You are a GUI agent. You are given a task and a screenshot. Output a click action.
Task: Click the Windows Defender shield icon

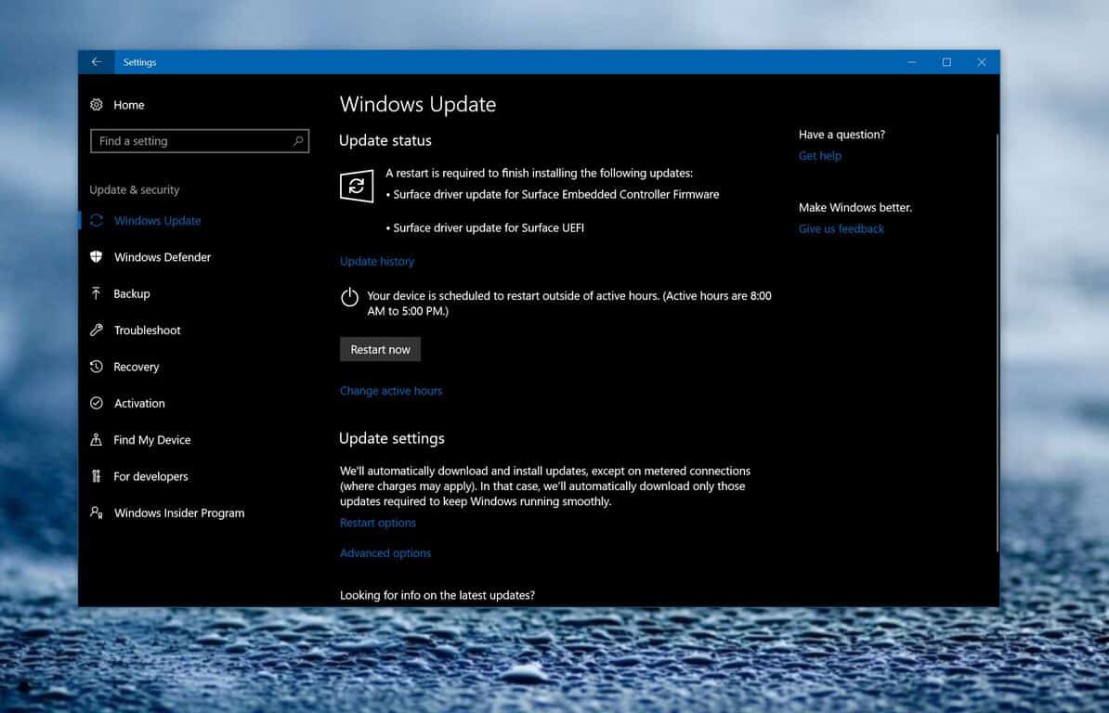pos(97,257)
